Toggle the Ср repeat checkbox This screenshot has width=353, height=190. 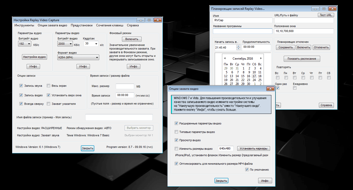303,77
